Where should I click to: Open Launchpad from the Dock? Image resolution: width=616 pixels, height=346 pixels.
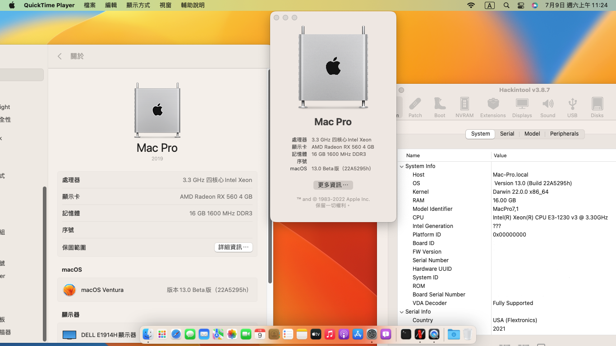click(162, 334)
